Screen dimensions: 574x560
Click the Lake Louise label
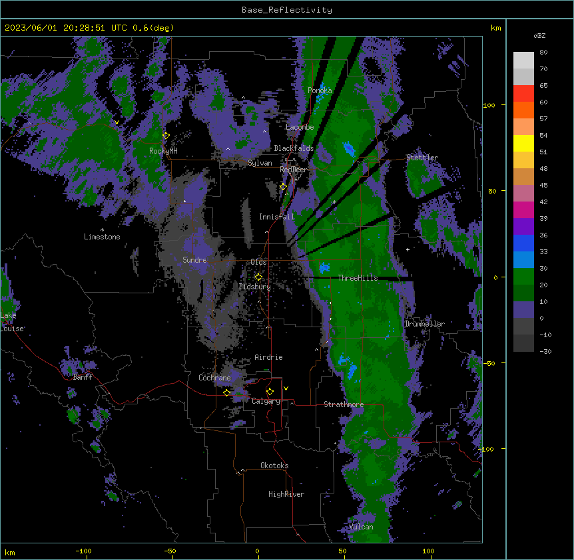click(x=12, y=322)
